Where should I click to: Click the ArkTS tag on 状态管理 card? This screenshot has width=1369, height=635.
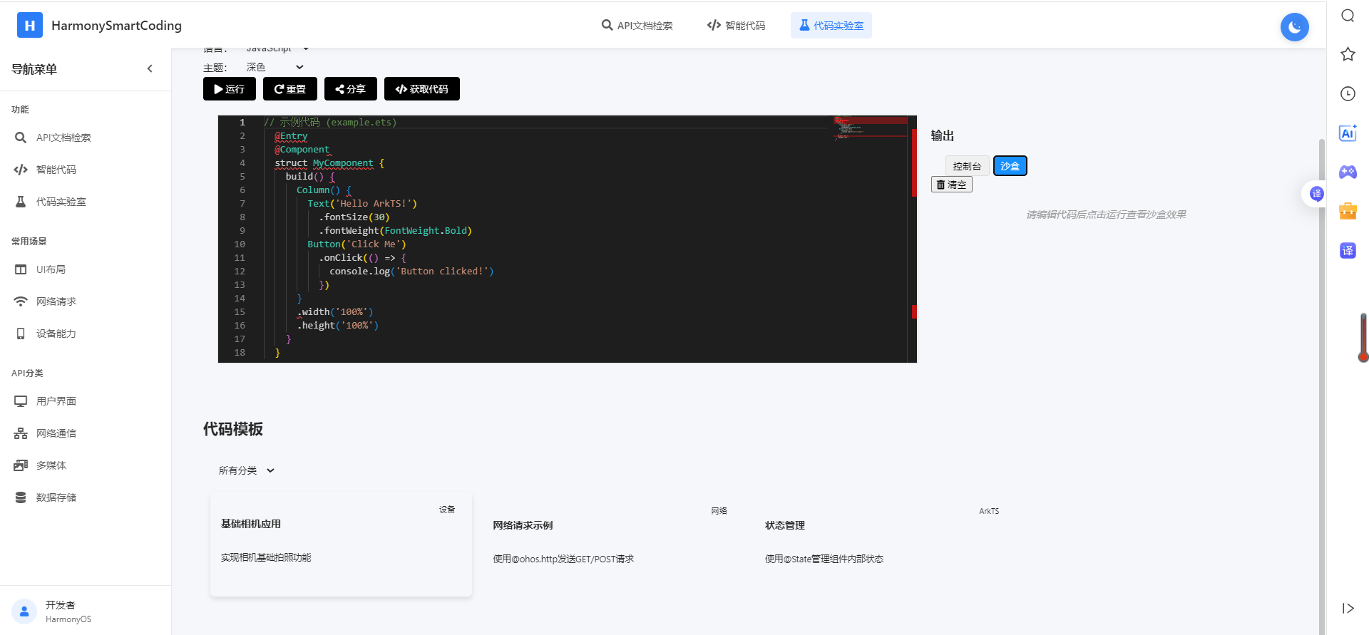[x=989, y=511]
